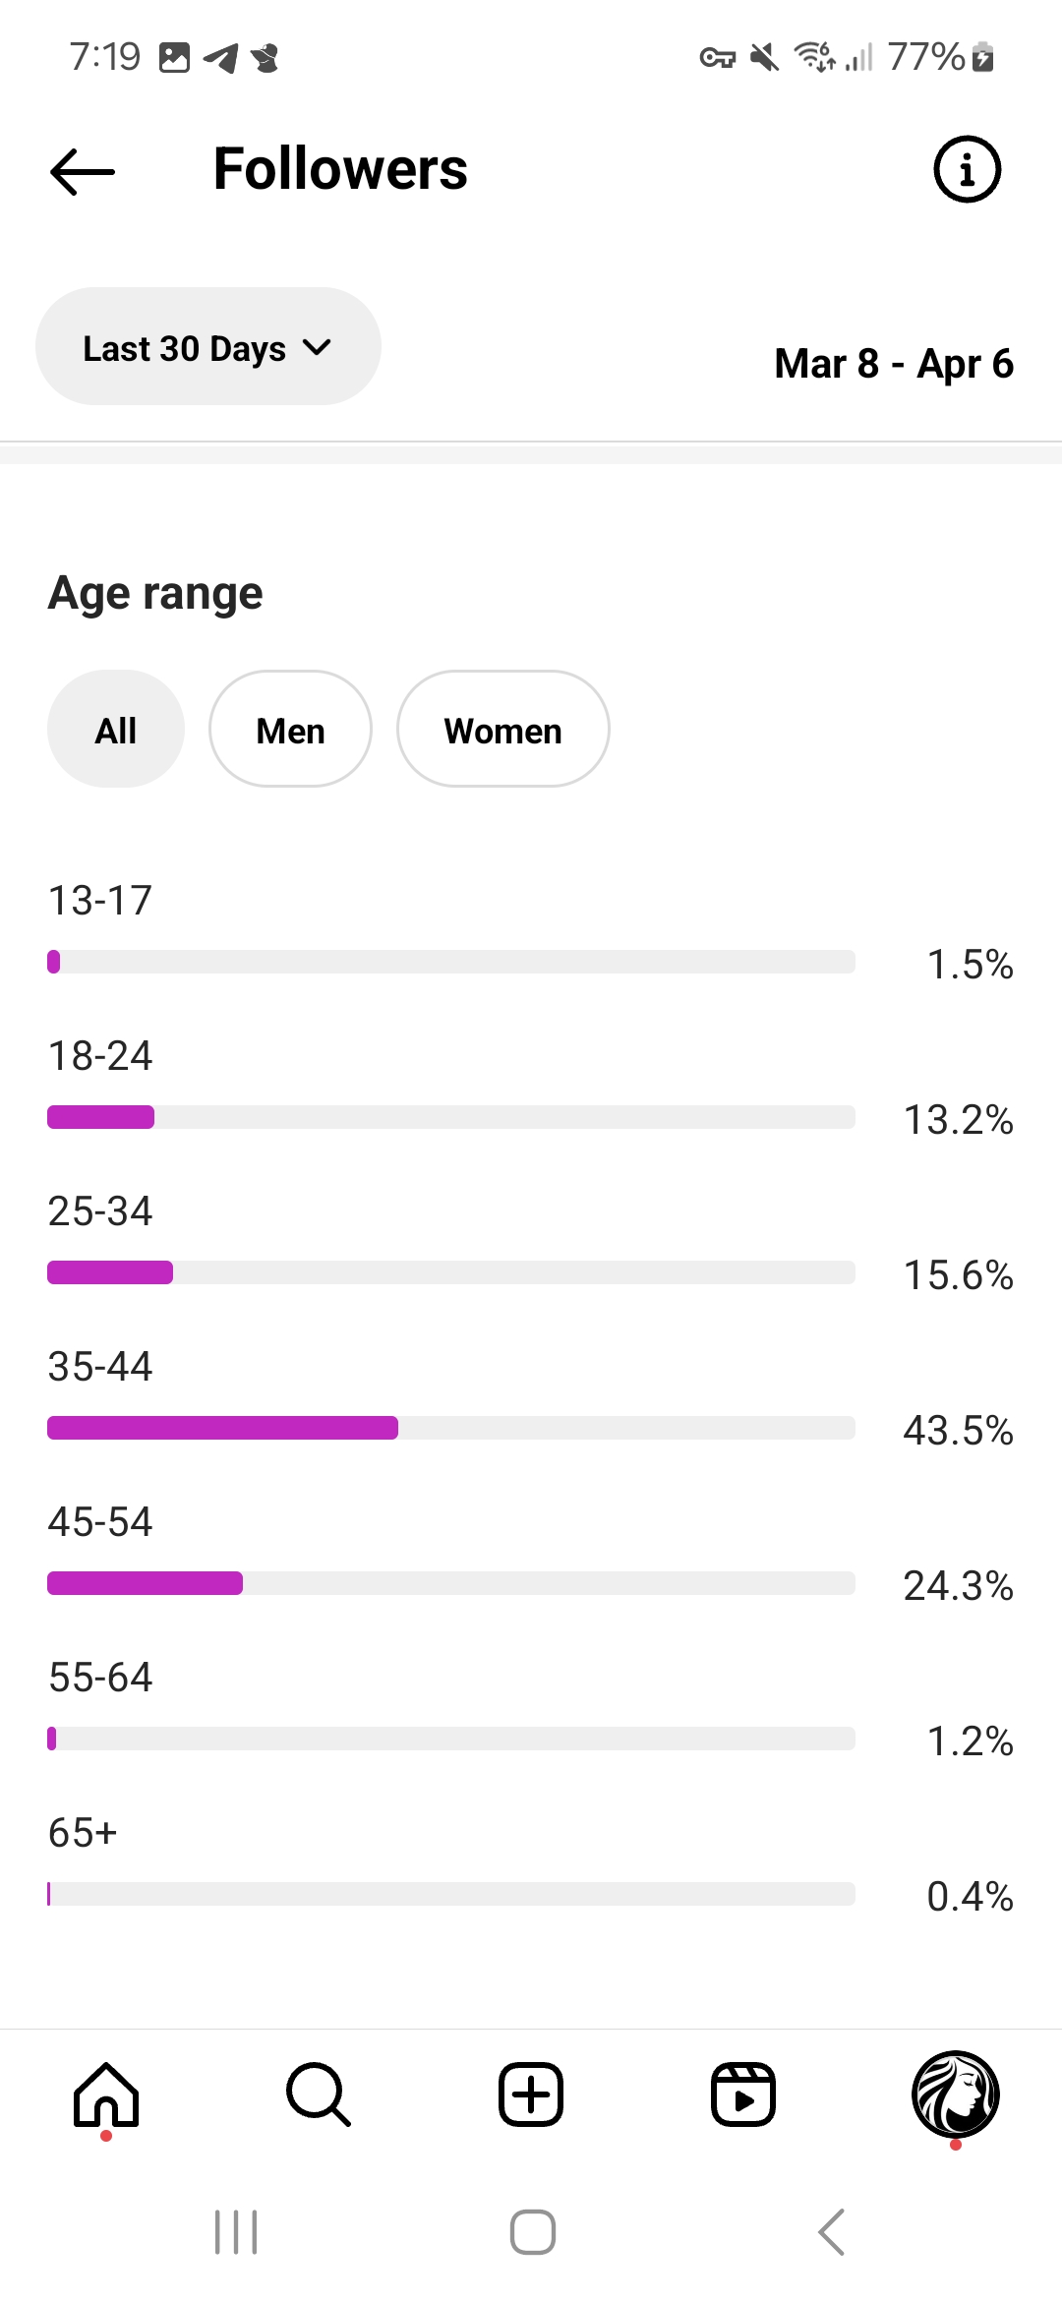Open the info icon beside Followers
The height and width of the screenshot is (2301, 1062).
(967, 169)
